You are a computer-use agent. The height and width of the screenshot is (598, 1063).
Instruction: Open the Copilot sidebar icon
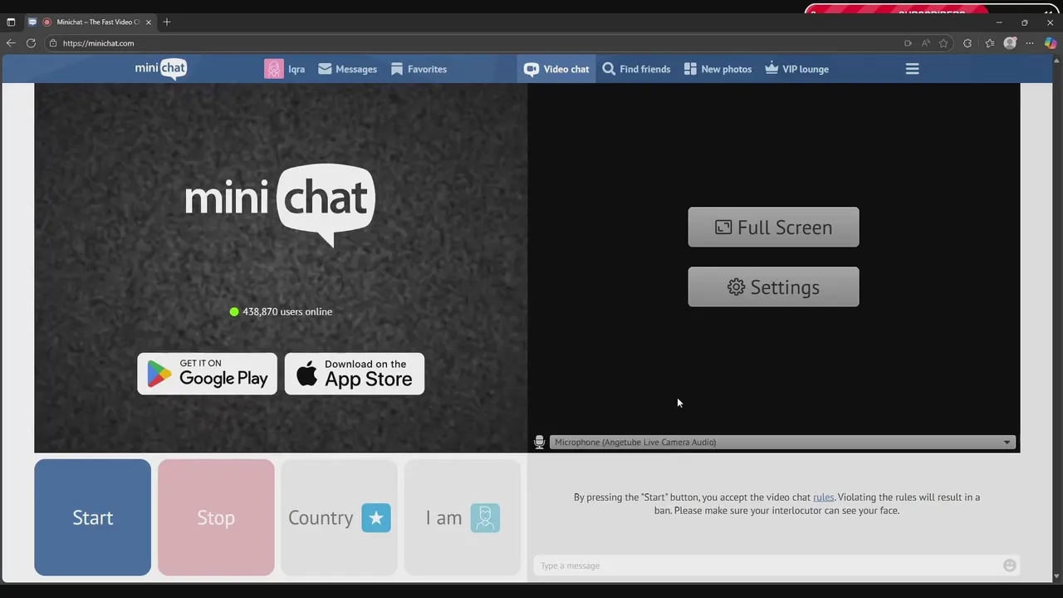coord(1051,43)
